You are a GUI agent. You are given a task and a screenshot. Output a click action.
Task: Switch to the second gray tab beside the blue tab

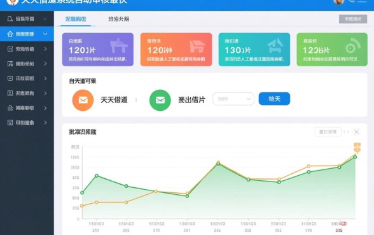[119, 19]
